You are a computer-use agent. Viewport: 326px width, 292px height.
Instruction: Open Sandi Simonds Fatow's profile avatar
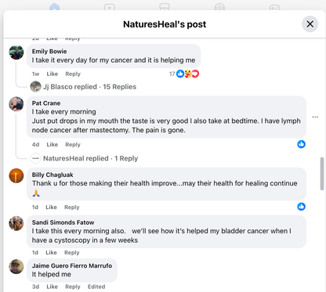coord(16,223)
